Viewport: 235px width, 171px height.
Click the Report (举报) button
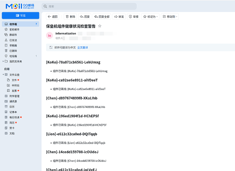click(x=133, y=16)
